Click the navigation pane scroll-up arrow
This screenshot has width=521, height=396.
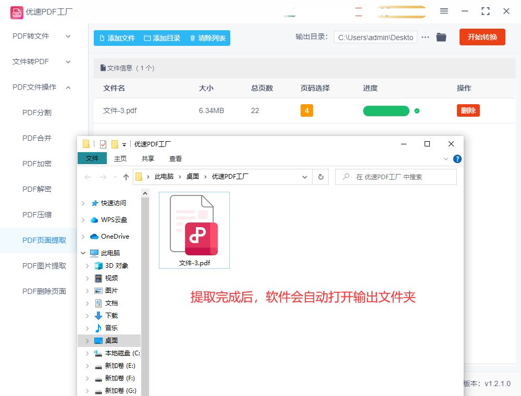point(145,193)
